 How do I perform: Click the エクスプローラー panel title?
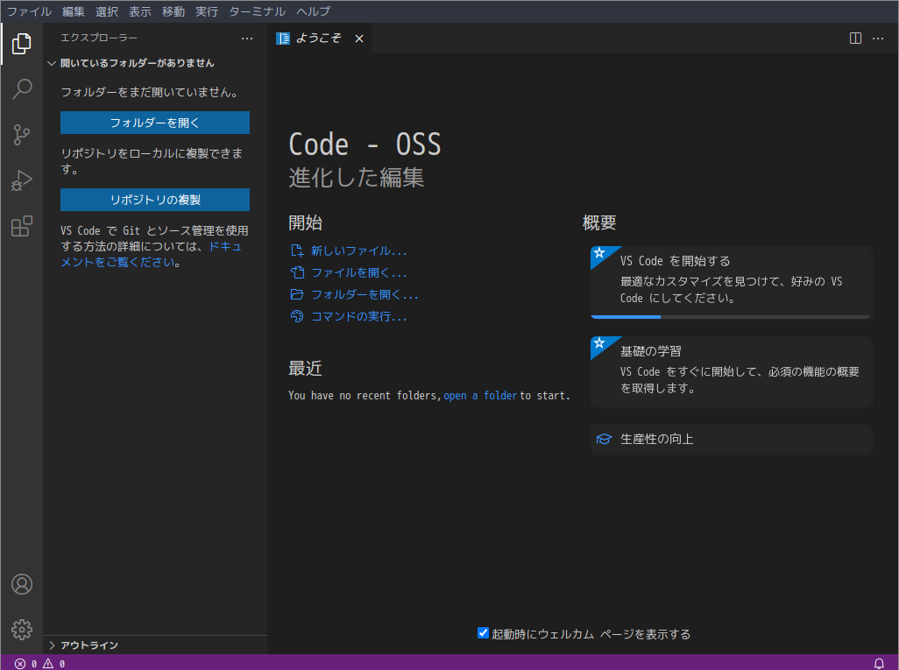click(99, 38)
